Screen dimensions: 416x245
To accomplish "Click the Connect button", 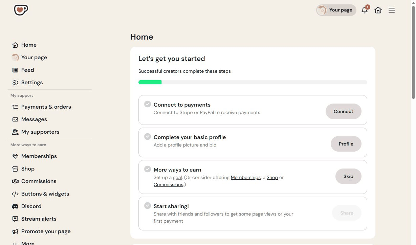I will pyautogui.click(x=343, y=111).
